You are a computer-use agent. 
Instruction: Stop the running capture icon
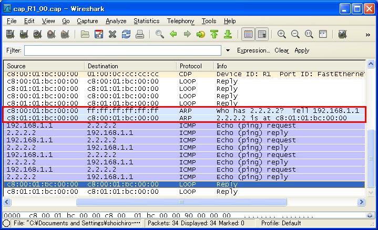(x=51, y=34)
